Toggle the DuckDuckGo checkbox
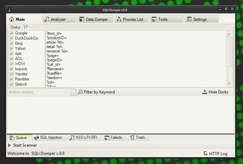The width and height of the screenshot is (243, 164). [12, 38]
